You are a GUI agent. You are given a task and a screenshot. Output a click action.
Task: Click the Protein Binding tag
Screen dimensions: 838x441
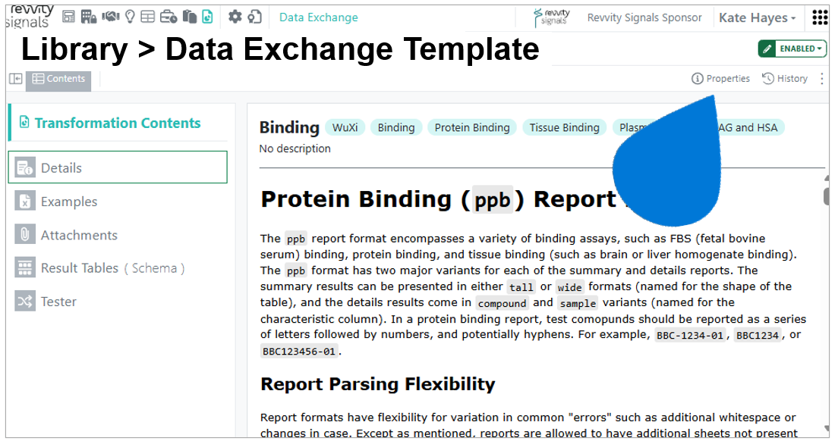pos(472,127)
